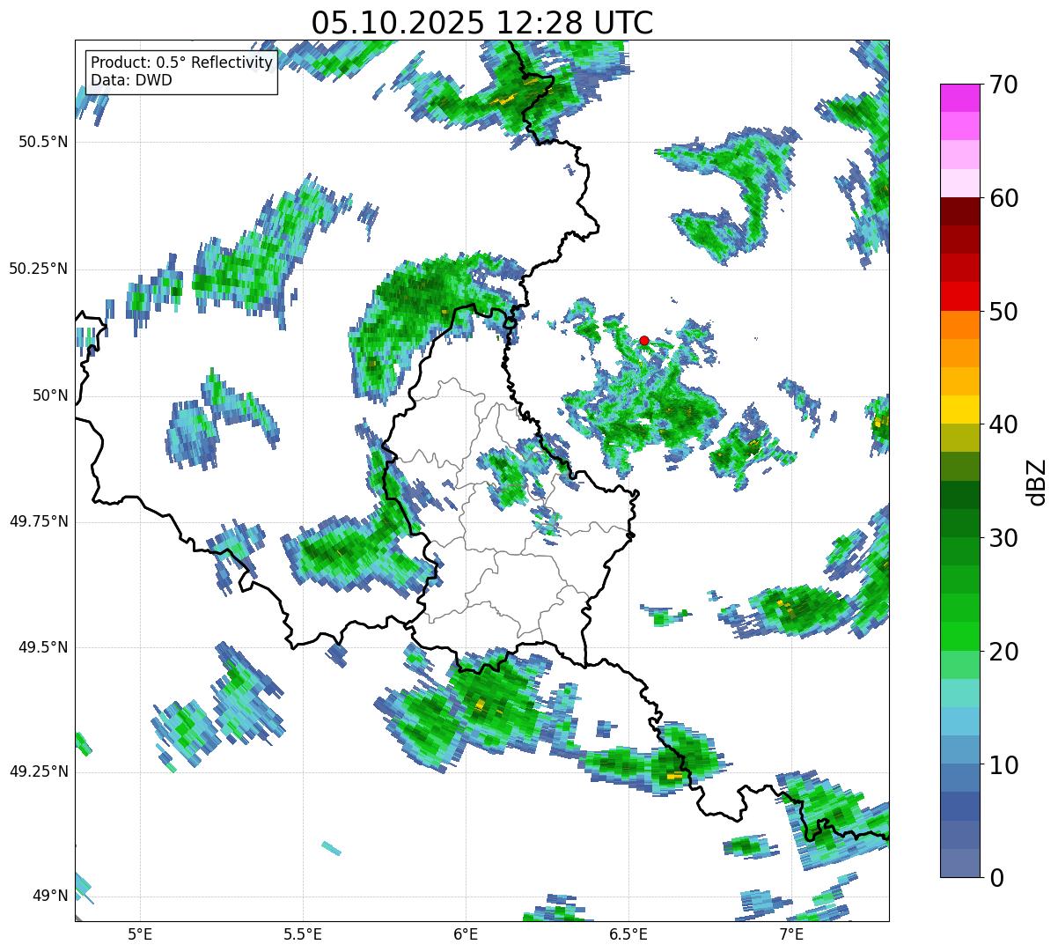The width and height of the screenshot is (1058, 952).
Task: Click the red station marker dot
Action: [x=644, y=340]
